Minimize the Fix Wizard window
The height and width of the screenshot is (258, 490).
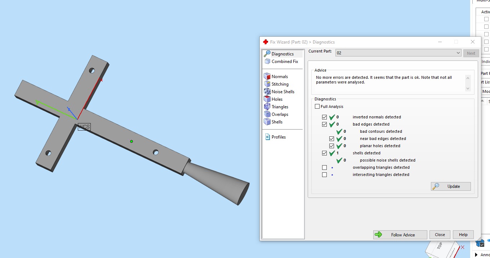[440, 42]
